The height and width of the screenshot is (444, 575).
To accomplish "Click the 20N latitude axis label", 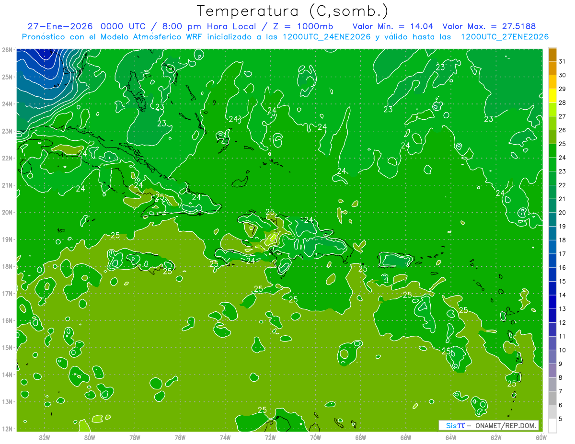I will click(x=7, y=212).
